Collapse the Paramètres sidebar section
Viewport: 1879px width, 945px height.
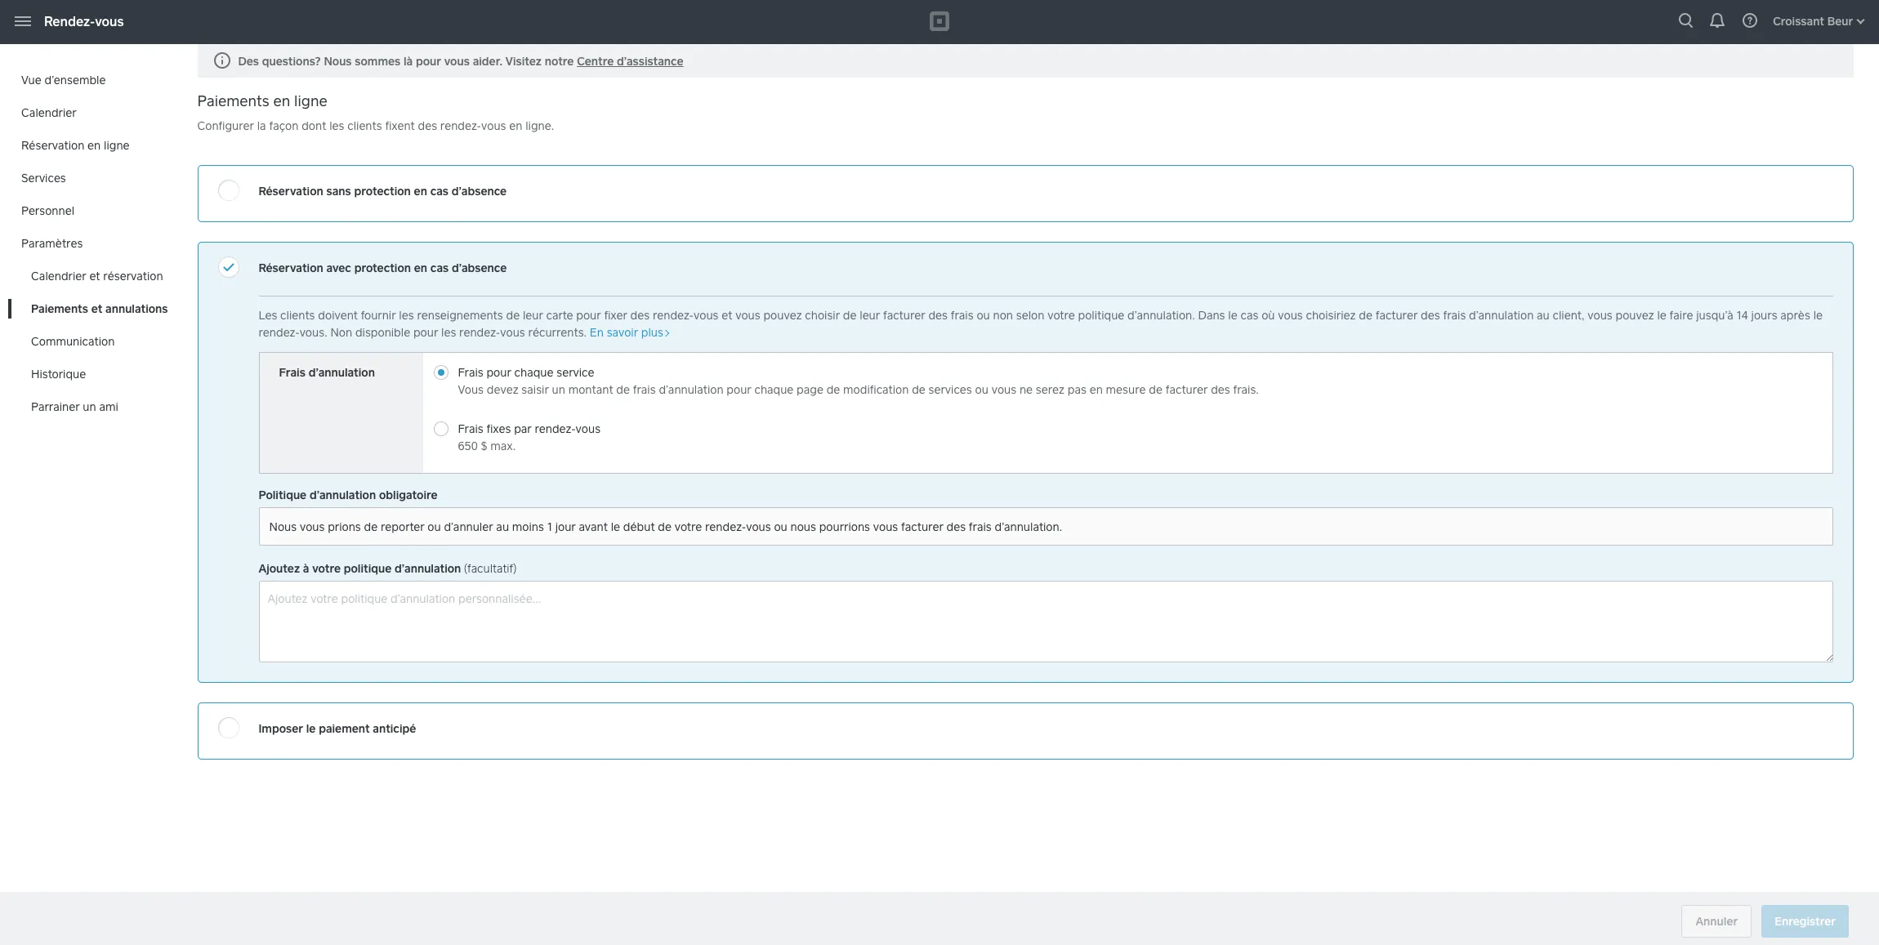[x=51, y=243]
